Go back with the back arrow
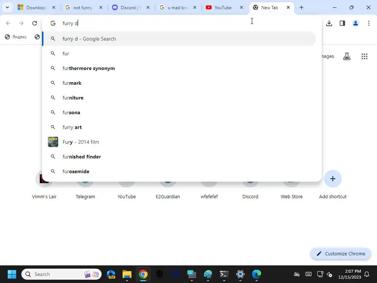The height and width of the screenshot is (283, 377). coord(8,23)
